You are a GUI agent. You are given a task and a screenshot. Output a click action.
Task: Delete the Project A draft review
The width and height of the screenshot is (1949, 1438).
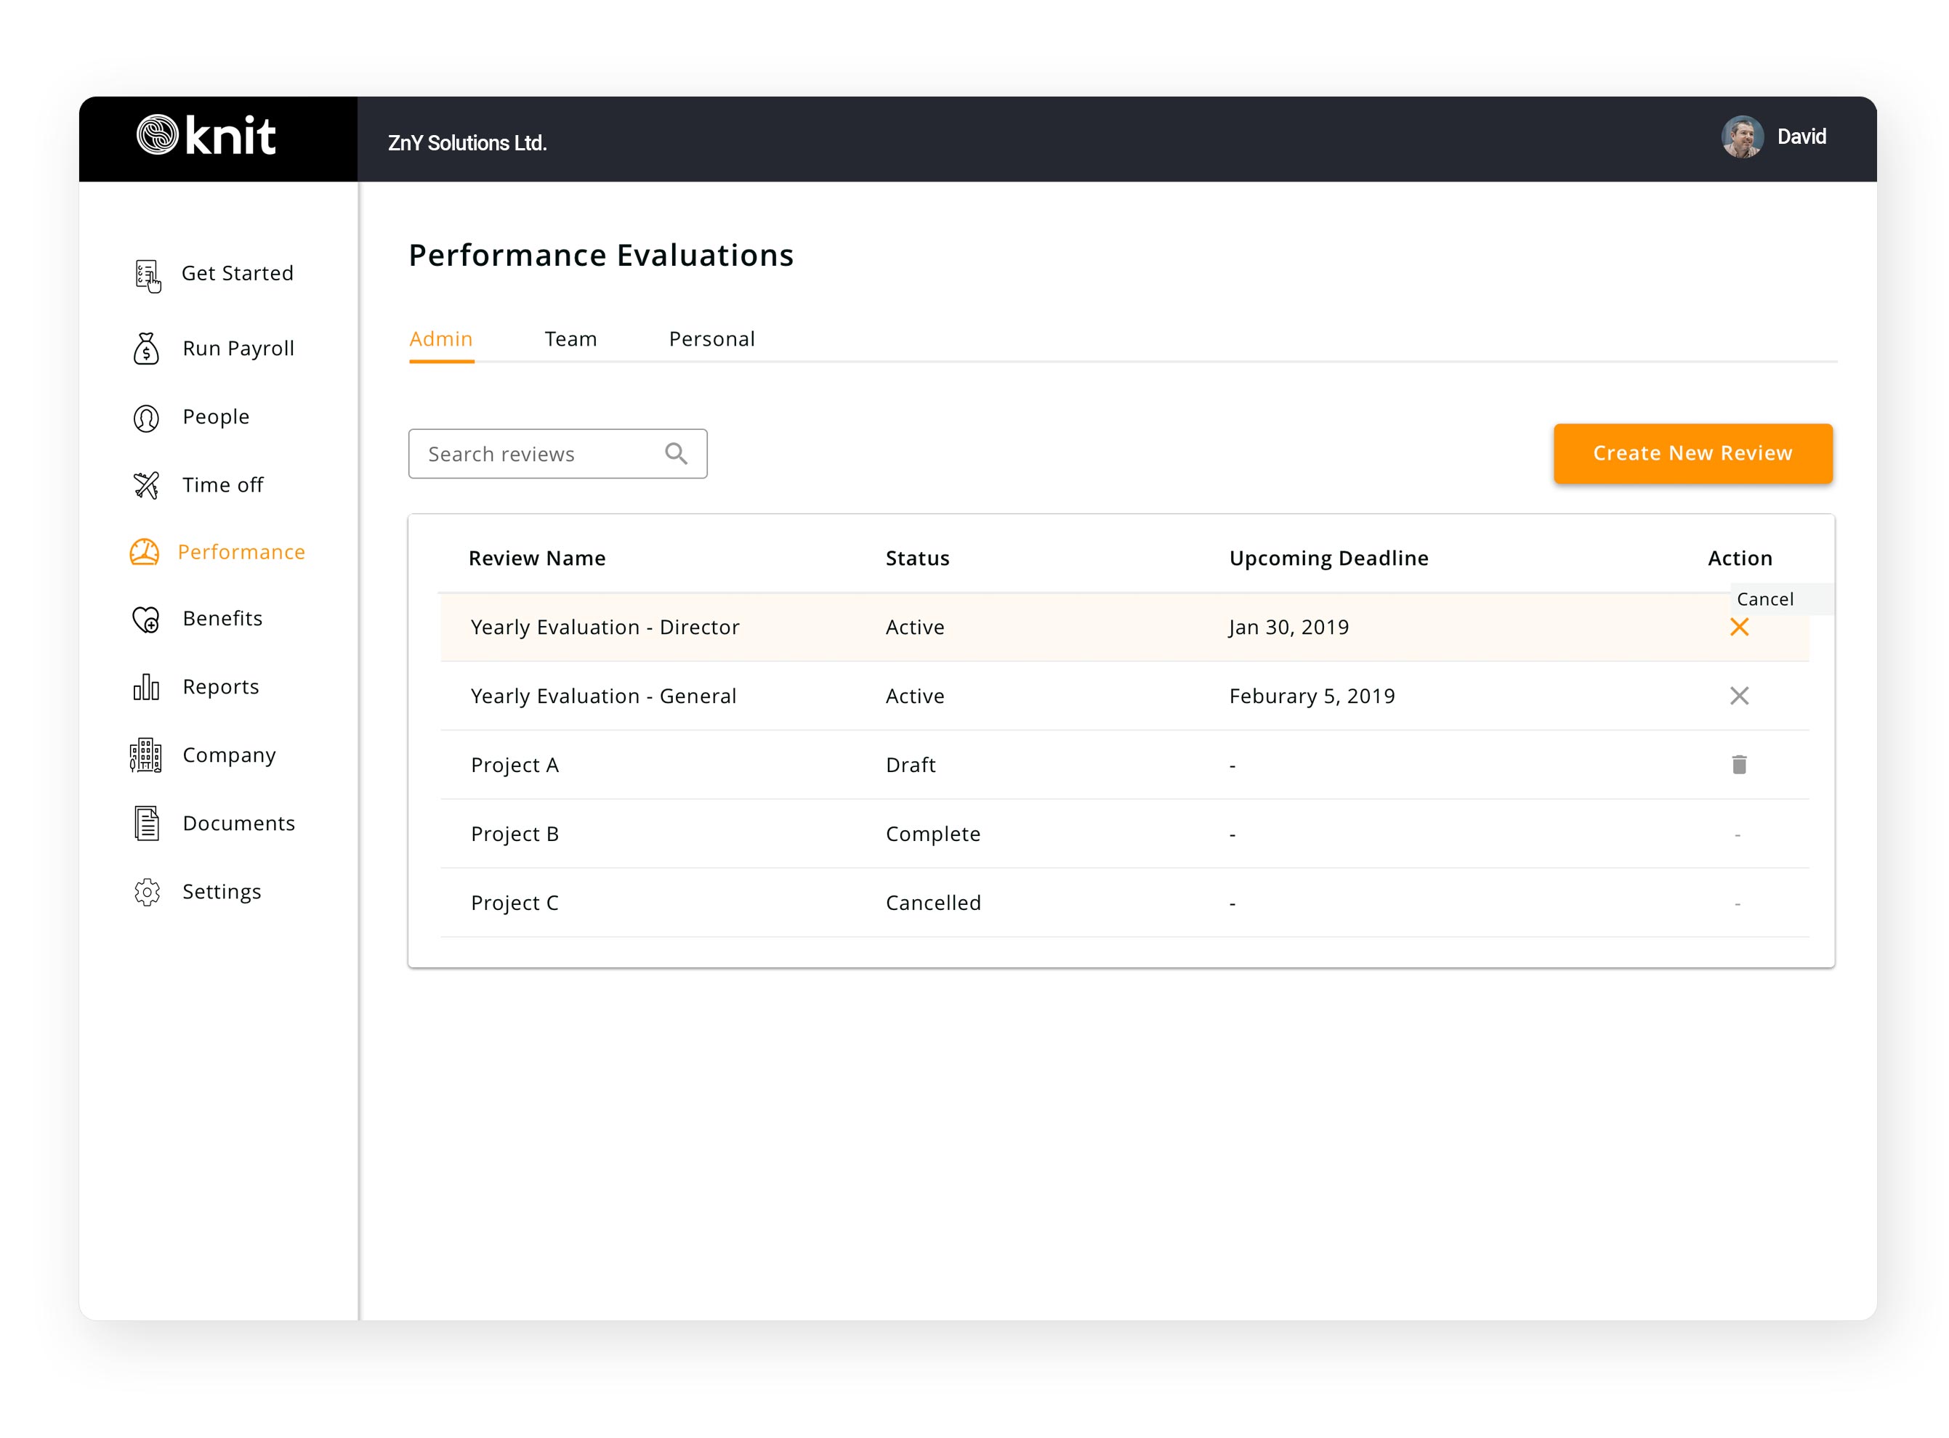tap(1739, 764)
